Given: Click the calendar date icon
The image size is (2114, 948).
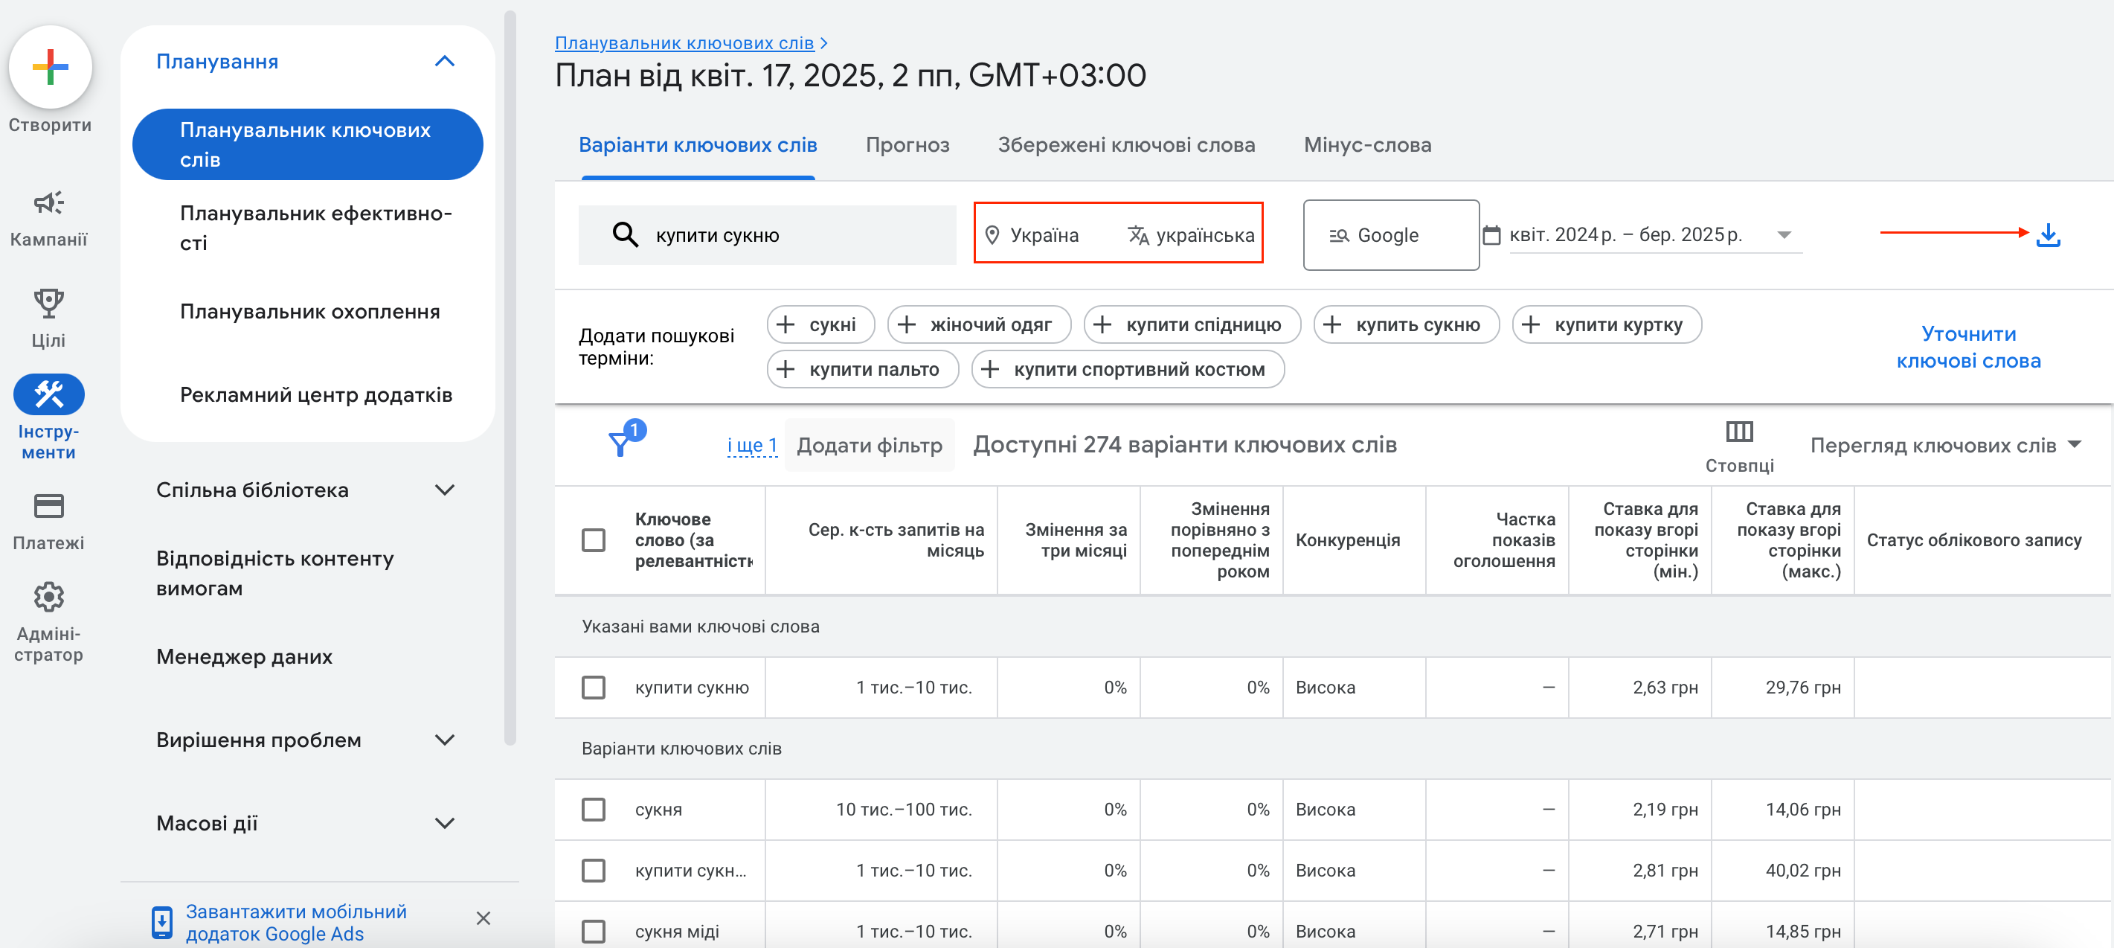Looking at the screenshot, I should [x=1491, y=234].
